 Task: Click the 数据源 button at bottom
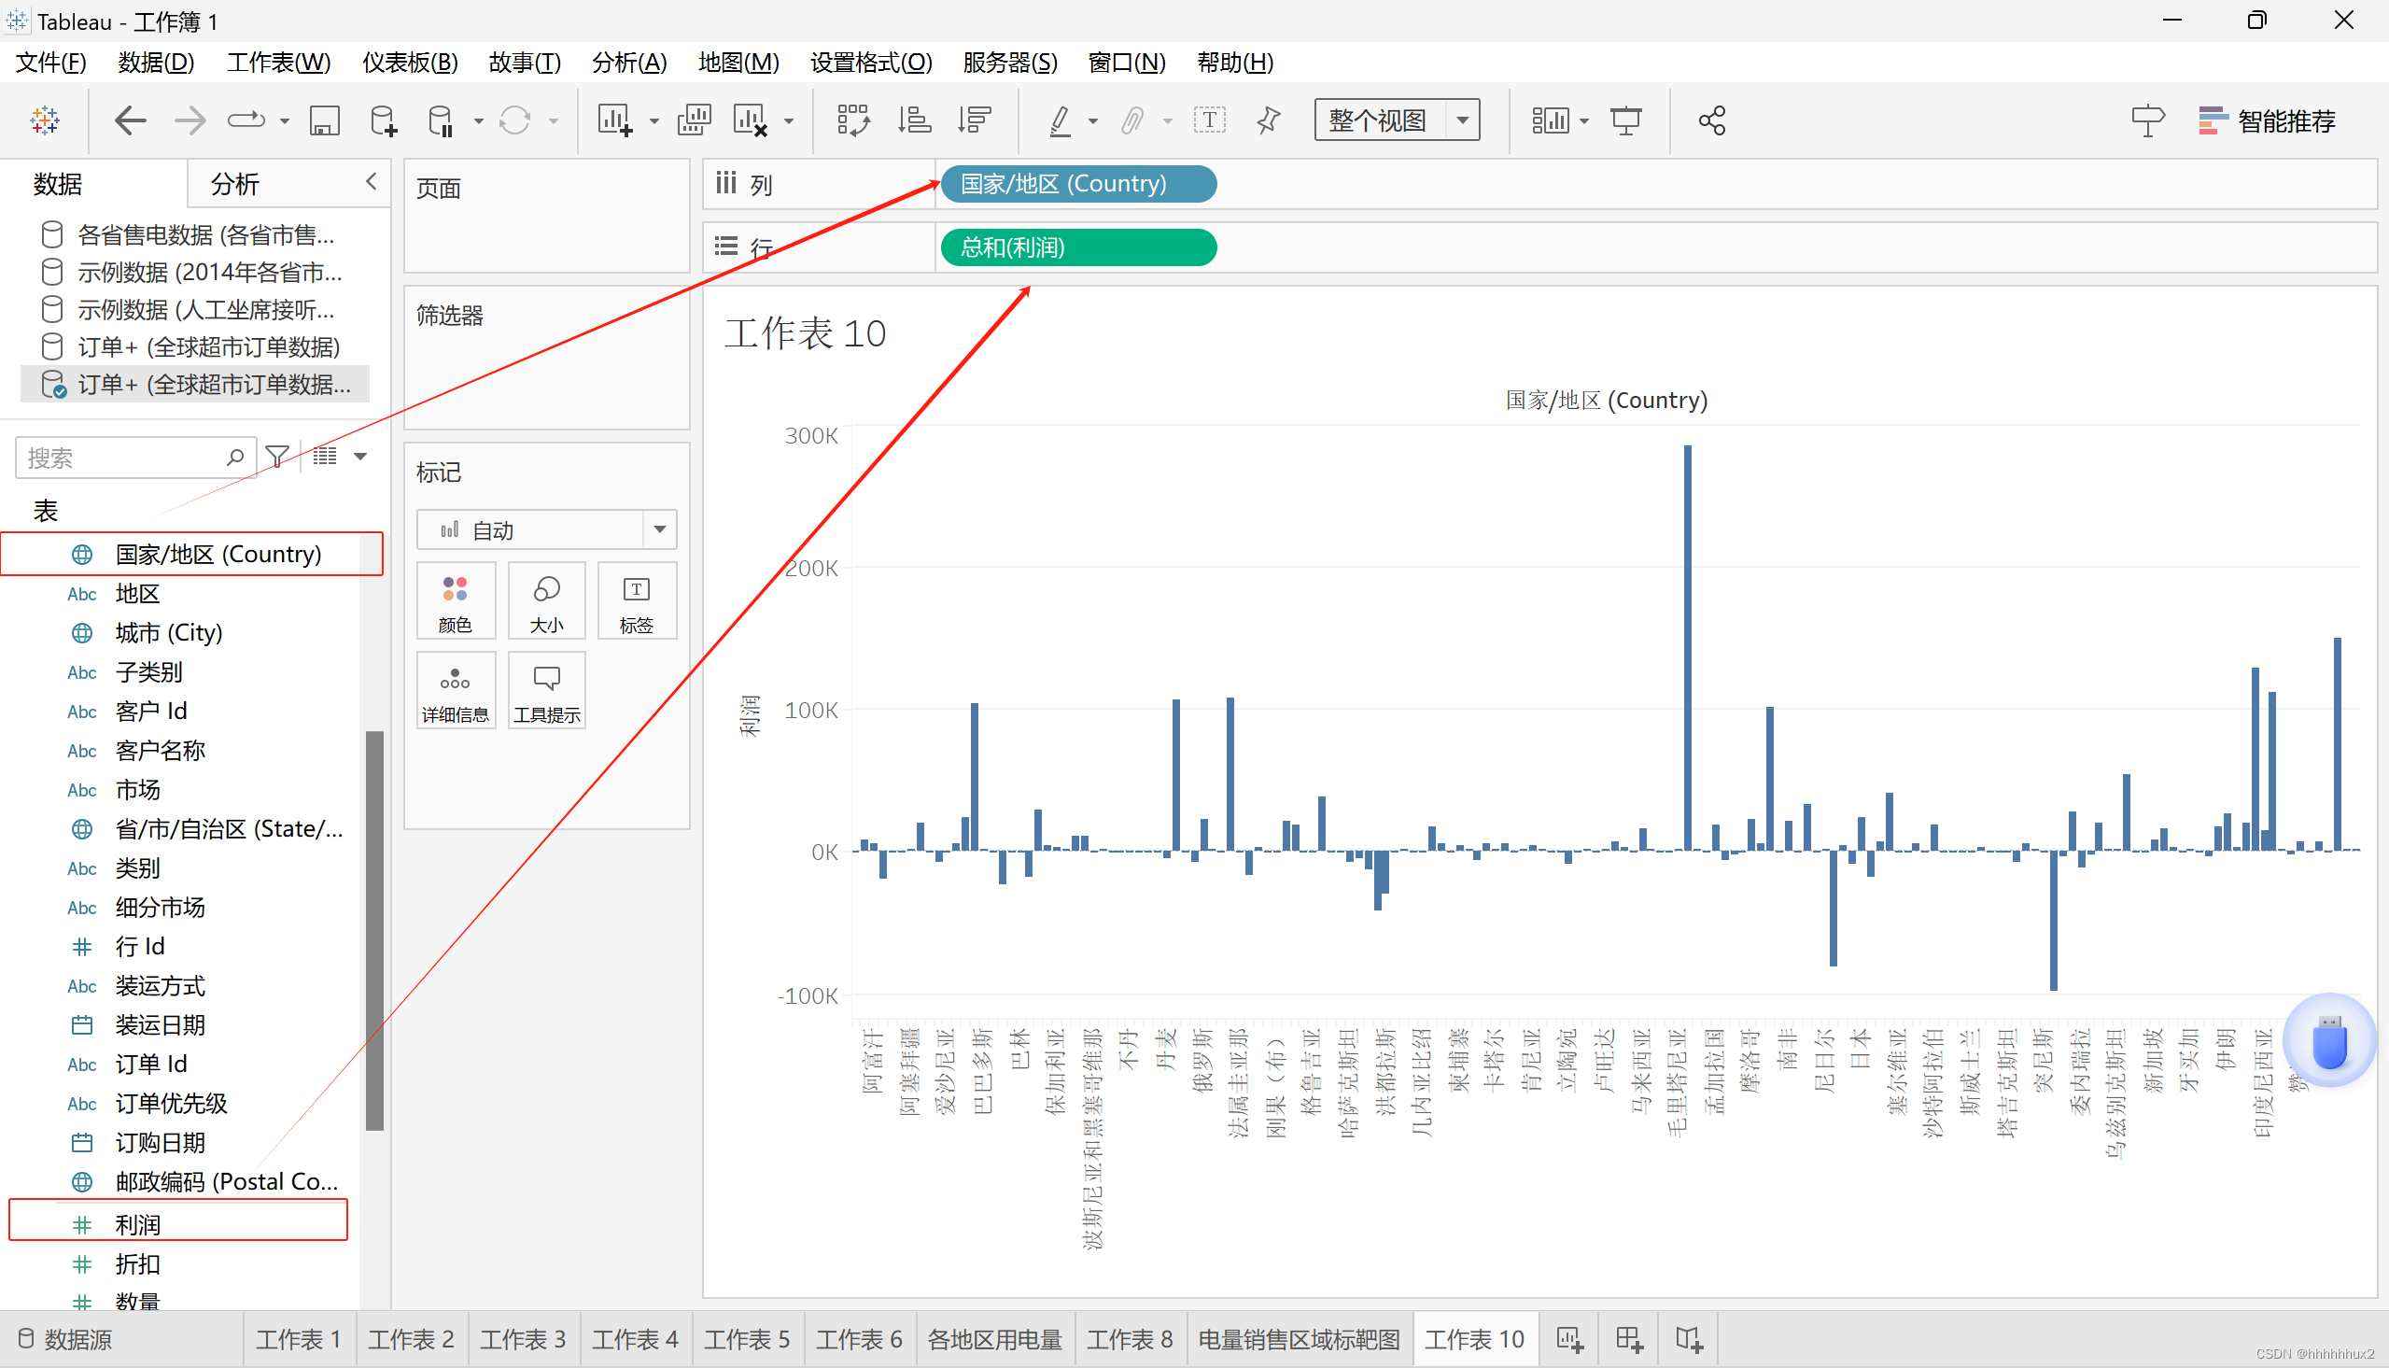coord(65,1339)
